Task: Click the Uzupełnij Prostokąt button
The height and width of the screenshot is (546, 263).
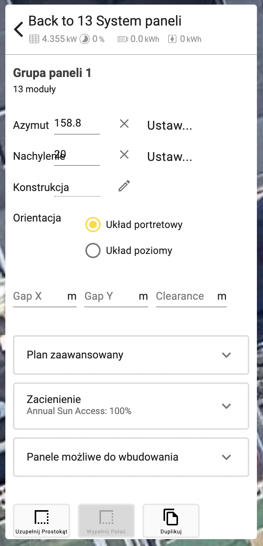Action: (x=42, y=521)
